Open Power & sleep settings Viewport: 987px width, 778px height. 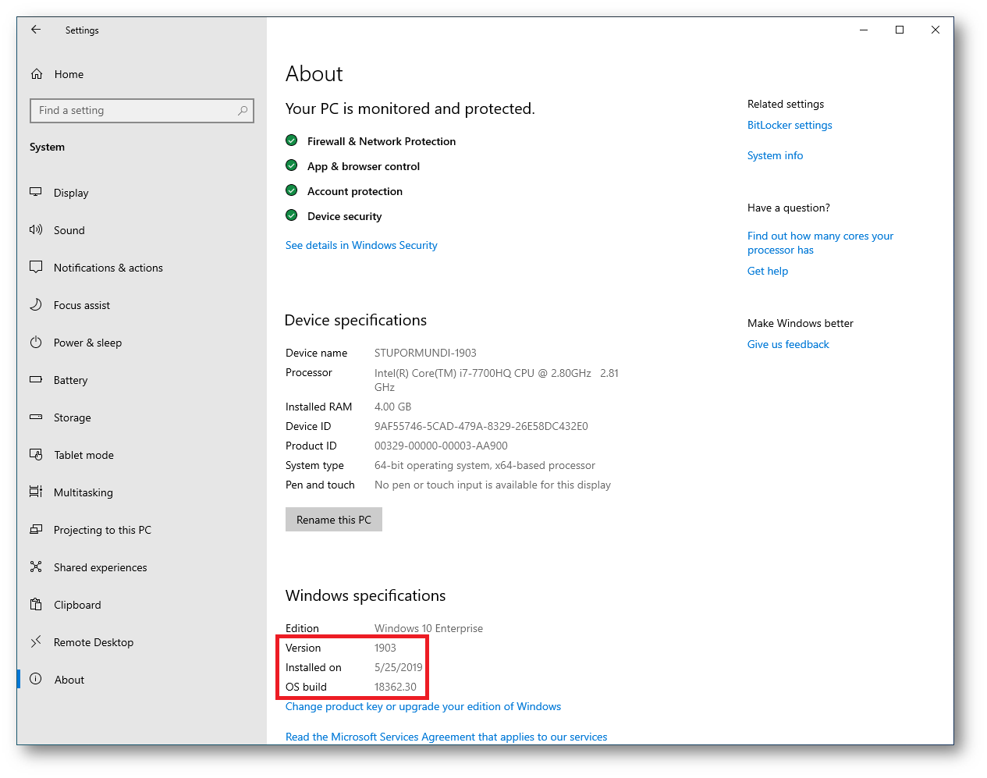141,343
